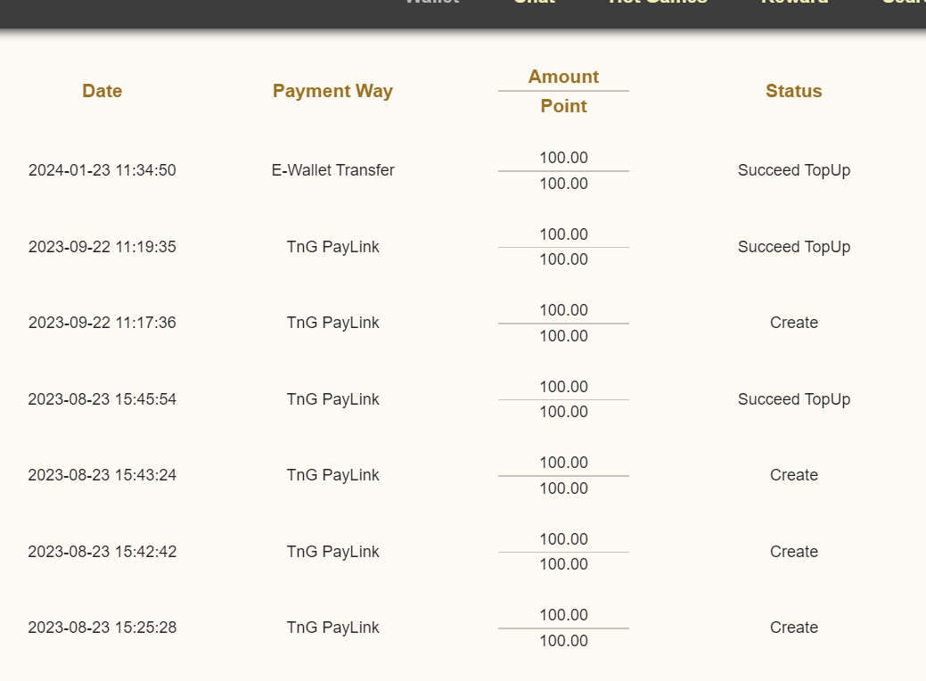Viewport: 926px width, 681px height.
Task: Click the Point column header
Action: point(563,106)
